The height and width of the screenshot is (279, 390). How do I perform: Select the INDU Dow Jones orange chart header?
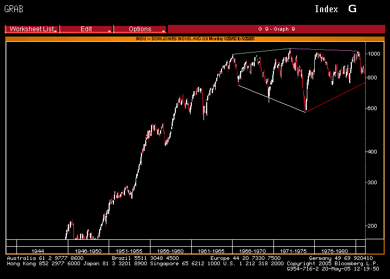click(194, 39)
